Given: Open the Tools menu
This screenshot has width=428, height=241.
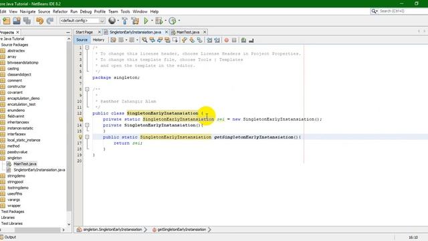Looking at the screenshot, I should (x=125, y=11).
